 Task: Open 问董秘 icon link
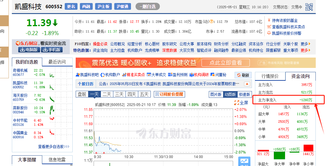(x=218, y=75)
